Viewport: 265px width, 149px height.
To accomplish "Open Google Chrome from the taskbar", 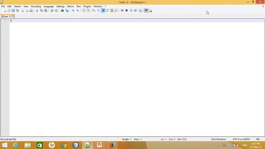I will tap(64, 145).
